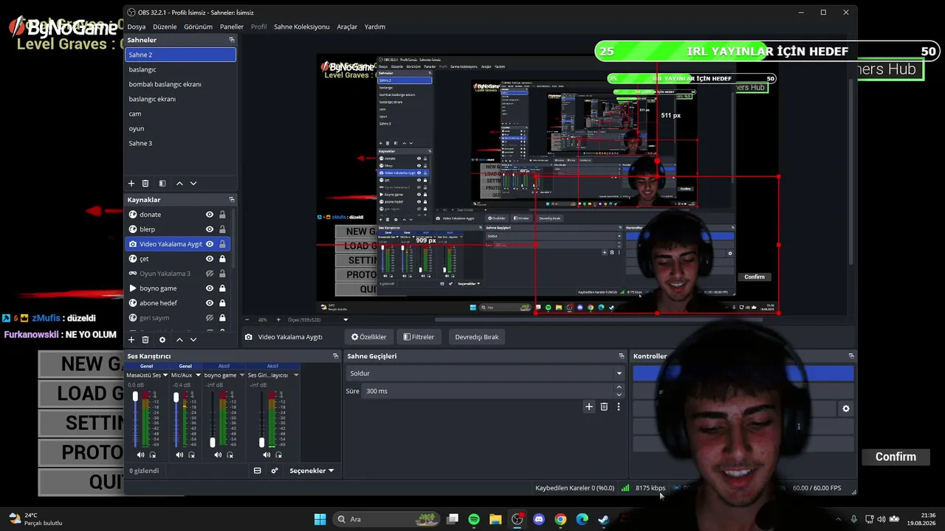Click the Masaüstü Ses volume slider handle
This screenshot has height=531, width=945.
pyautogui.click(x=135, y=397)
